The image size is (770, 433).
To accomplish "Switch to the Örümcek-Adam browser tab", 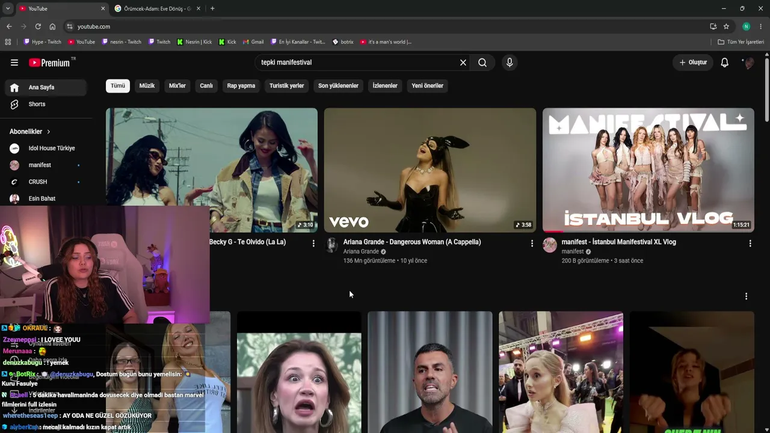I will pyautogui.click(x=158, y=8).
